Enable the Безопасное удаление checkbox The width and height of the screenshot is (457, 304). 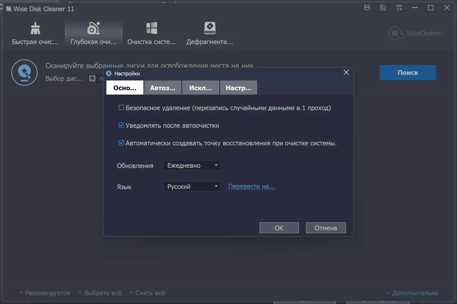(121, 108)
